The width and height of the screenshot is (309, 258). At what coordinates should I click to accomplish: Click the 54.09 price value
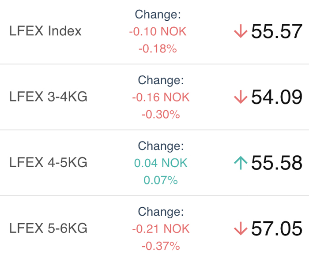point(277,97)
